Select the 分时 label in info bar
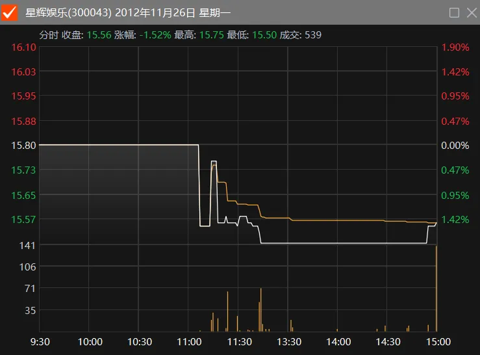The height and width of the screenshot is (355, 480). [48, 34]
